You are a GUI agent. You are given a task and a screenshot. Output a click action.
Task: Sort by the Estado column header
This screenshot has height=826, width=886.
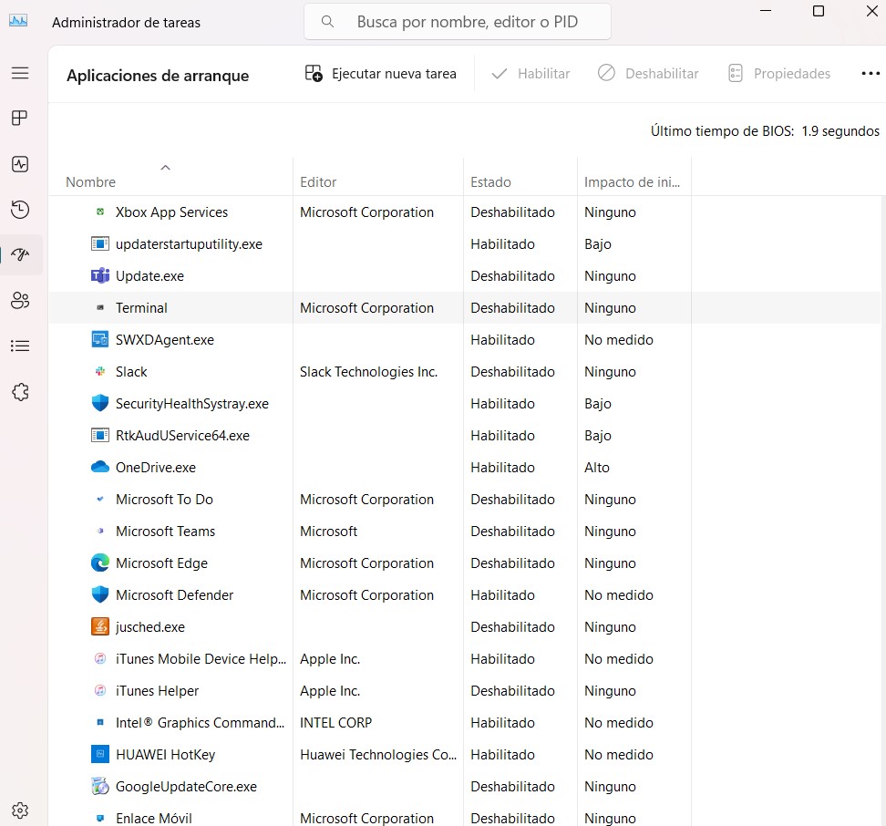[x=490, y=182]
